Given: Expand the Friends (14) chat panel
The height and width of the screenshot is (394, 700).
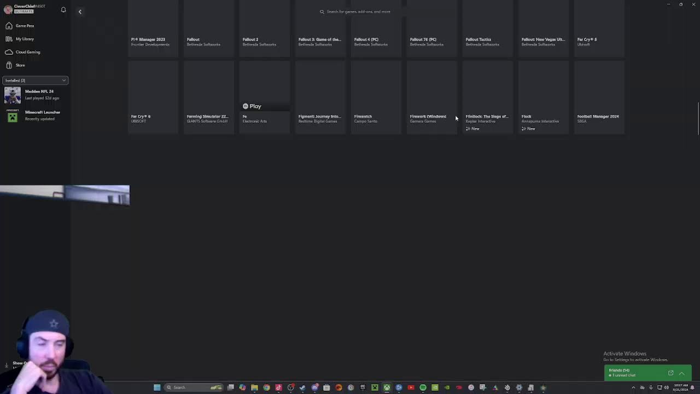Looking at the screenshot, I should pos(682,373).
